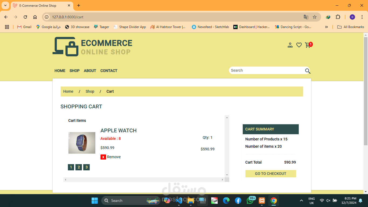Go to the CONTACT menu item
Screen dimensions: 368x207
coord(109,71)
